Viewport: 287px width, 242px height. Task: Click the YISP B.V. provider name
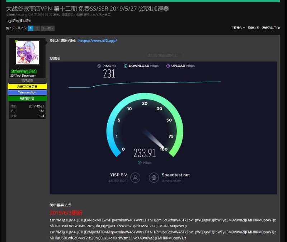119,175
